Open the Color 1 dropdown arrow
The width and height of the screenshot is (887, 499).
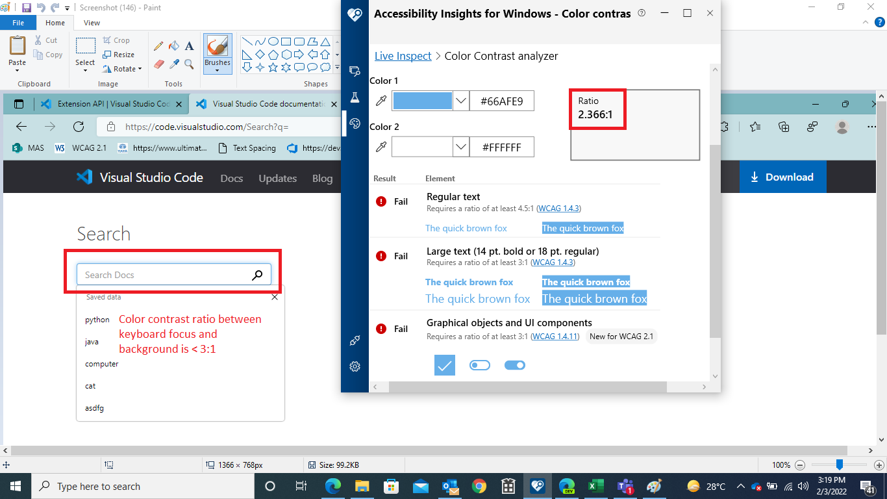[x=461, y=101]
